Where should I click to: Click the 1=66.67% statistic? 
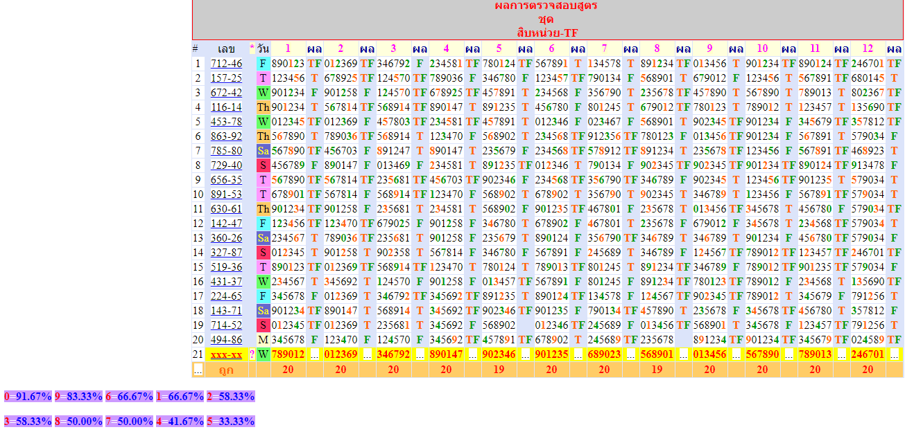pos(180,397)
